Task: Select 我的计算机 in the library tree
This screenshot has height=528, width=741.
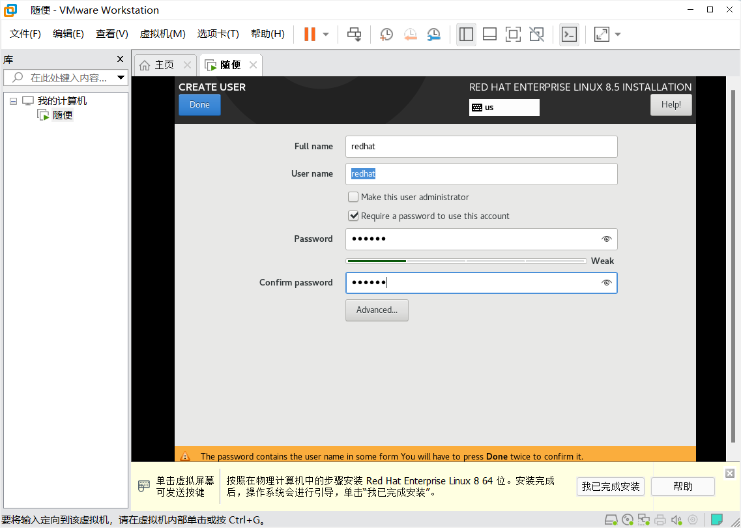Action: [x=62, y=100]
